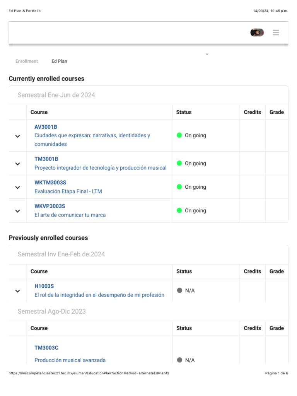Click Evaluación Etapa Final - LTM link
The height and width of the screenshot is (396, 297).
(x=68, y=191)
